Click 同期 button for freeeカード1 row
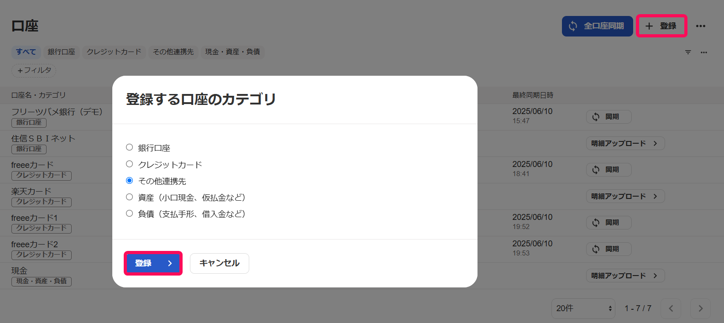The width and height of the screenshot is (724, 323). click(609, 223)
